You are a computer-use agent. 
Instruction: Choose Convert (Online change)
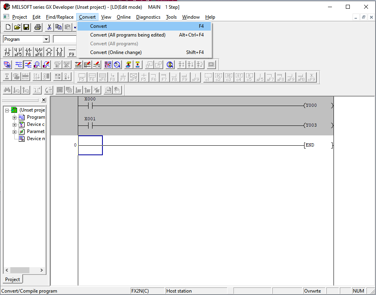[x=144, y=52]
